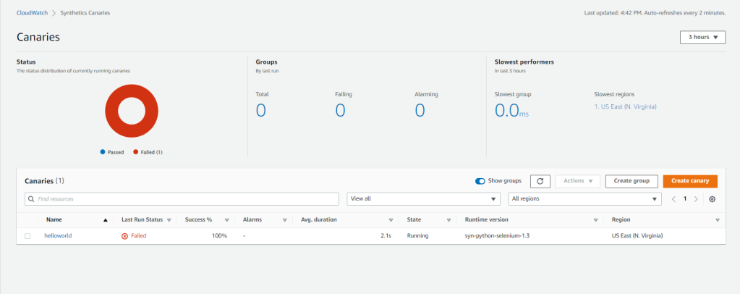The width and height of the screenshot is (740, 294).
Task: Open table preferences gear icon
Action: [713, 198]
